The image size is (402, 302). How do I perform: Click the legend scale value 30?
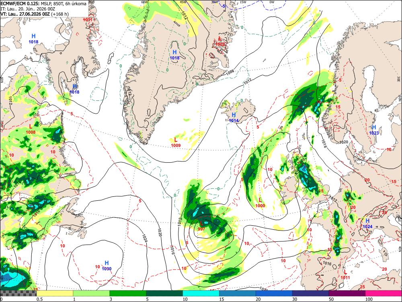tap(295, 299)
